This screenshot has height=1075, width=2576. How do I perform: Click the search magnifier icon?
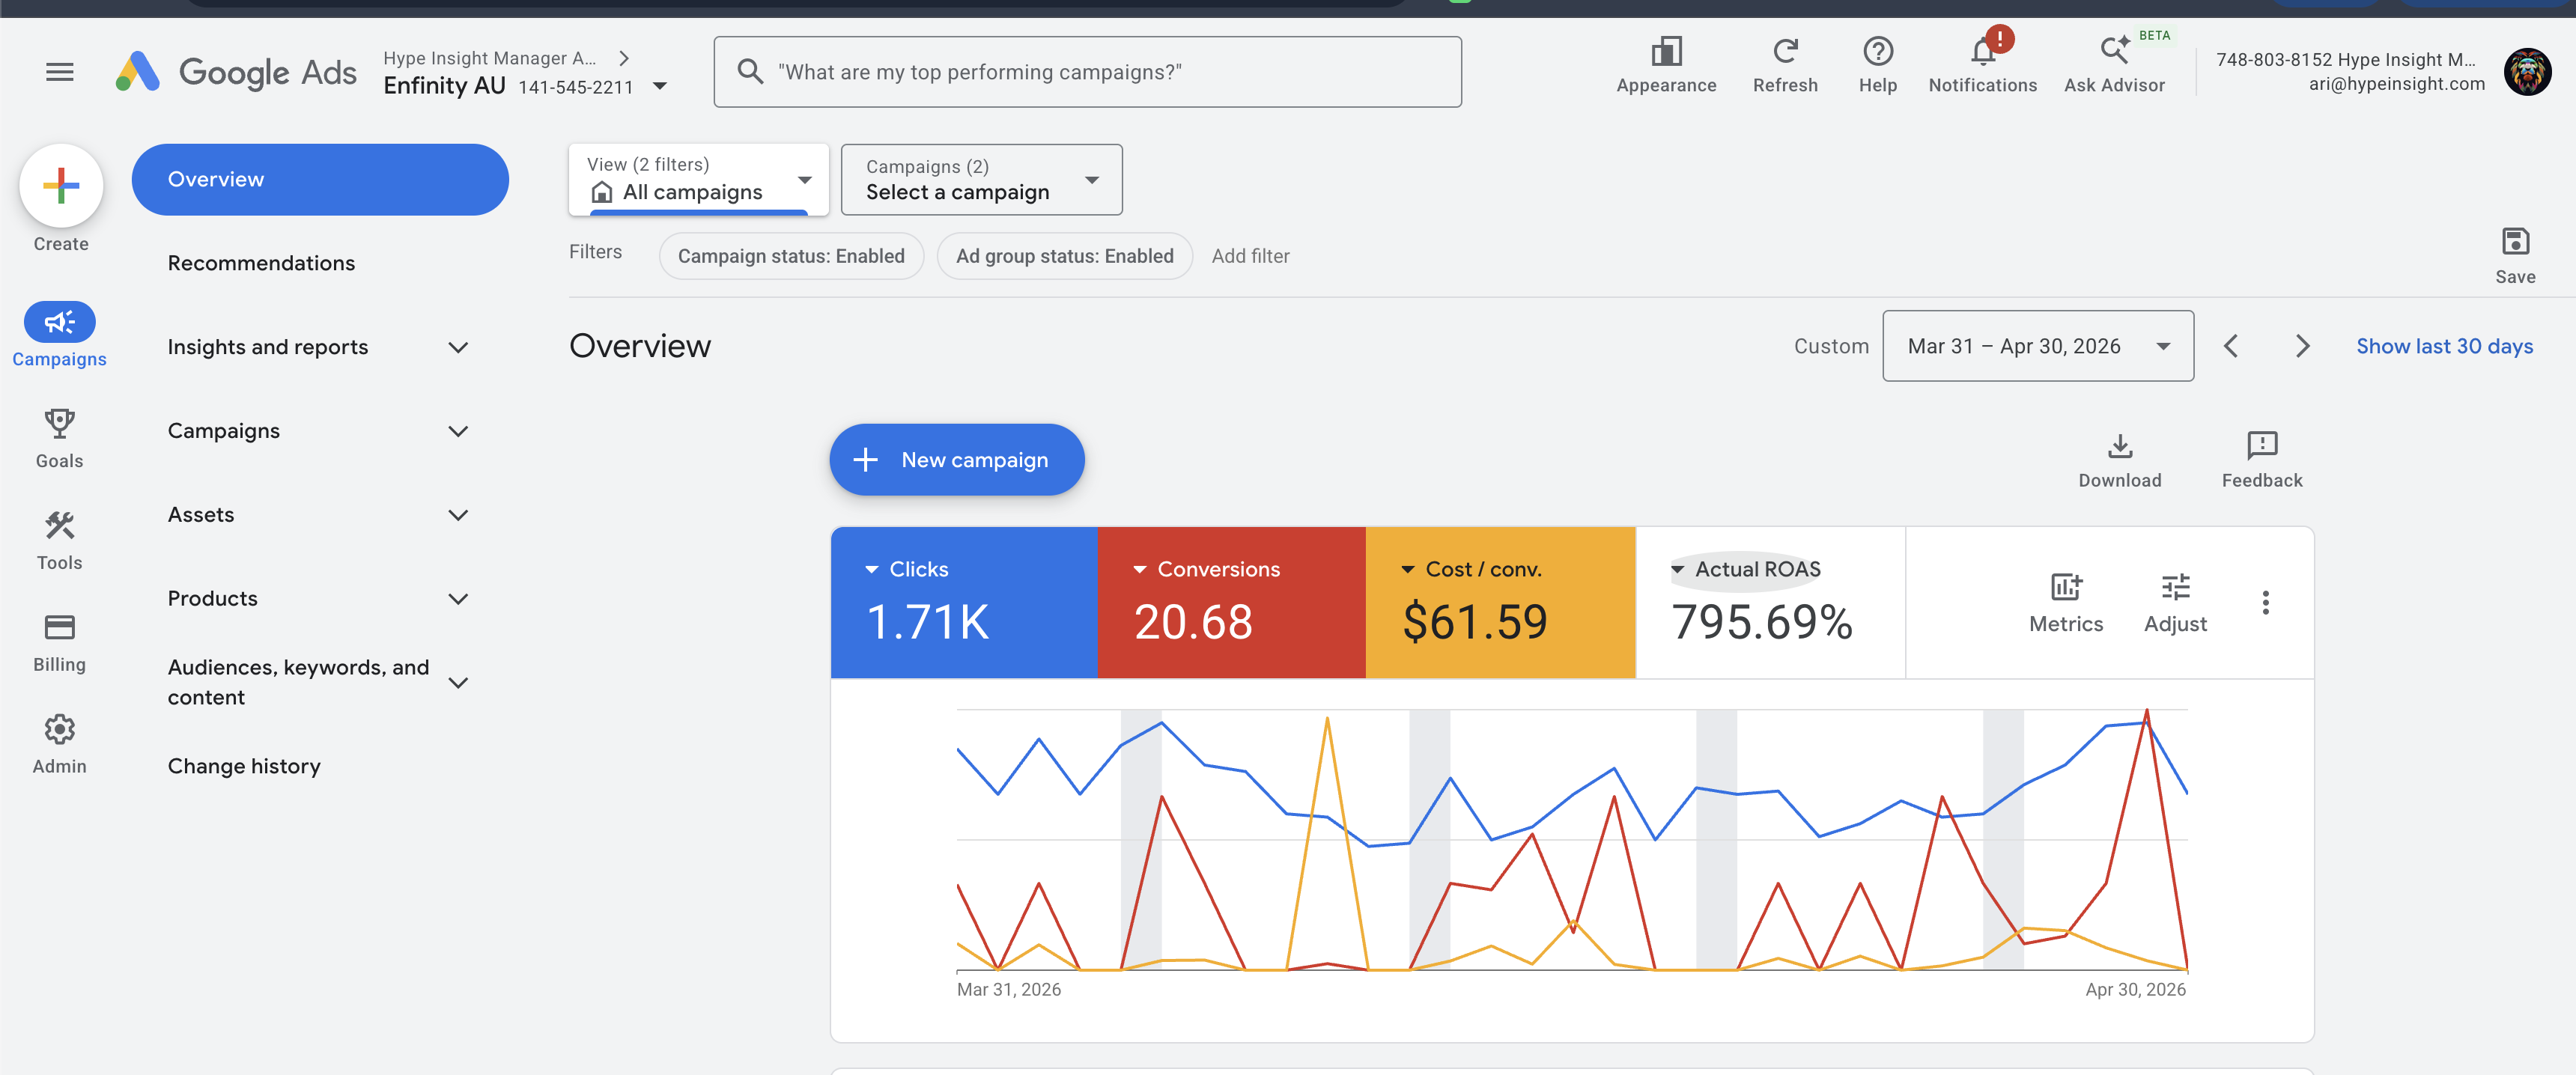750,72
